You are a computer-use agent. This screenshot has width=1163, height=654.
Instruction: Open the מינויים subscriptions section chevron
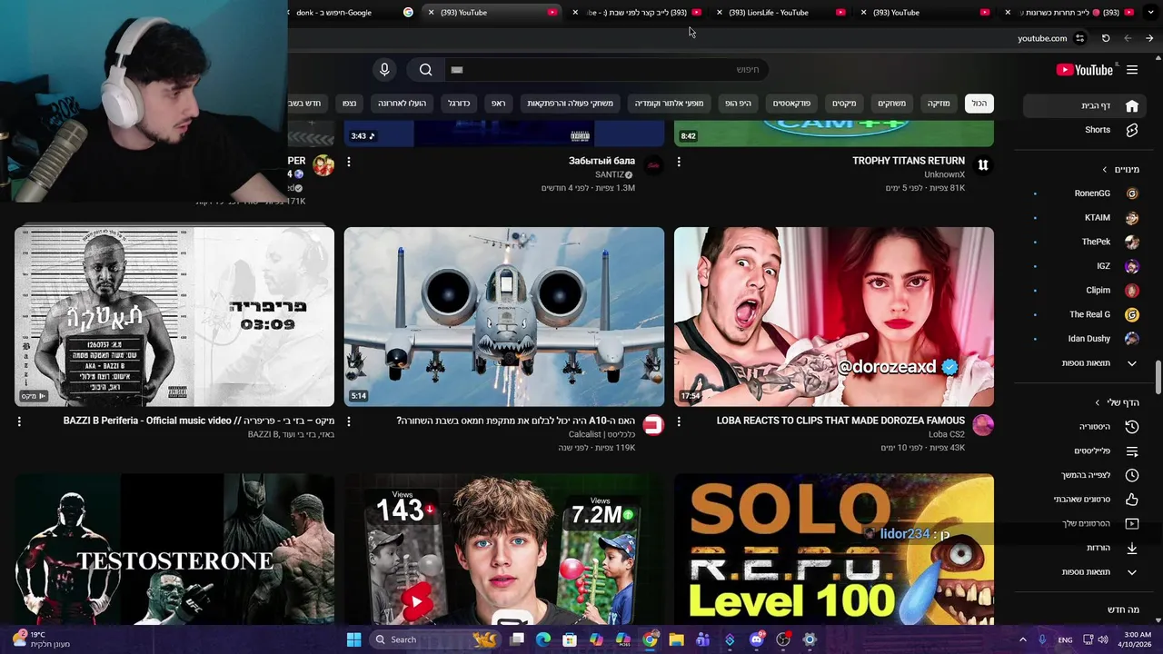pos(1105,170)
